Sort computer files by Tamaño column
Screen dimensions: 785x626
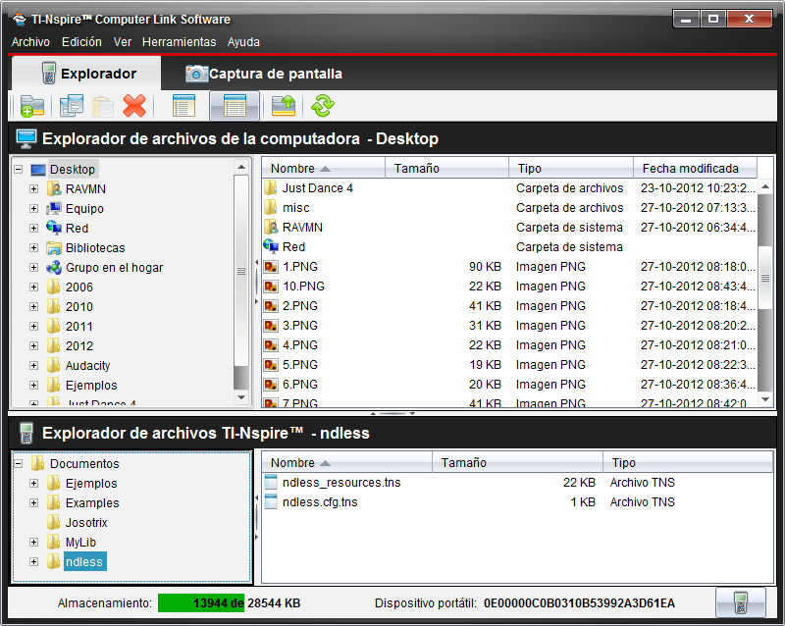pyautogui.click(x=446, y=169)
